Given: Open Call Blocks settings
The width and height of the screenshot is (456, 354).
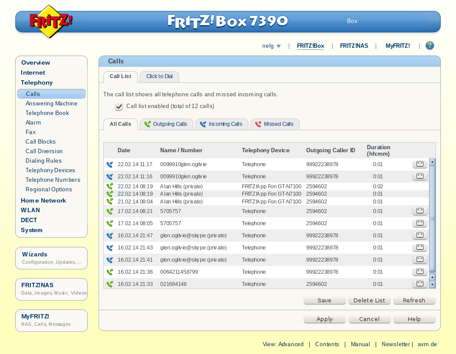Looking at the screenshot, I should click(x=40, y=142).
